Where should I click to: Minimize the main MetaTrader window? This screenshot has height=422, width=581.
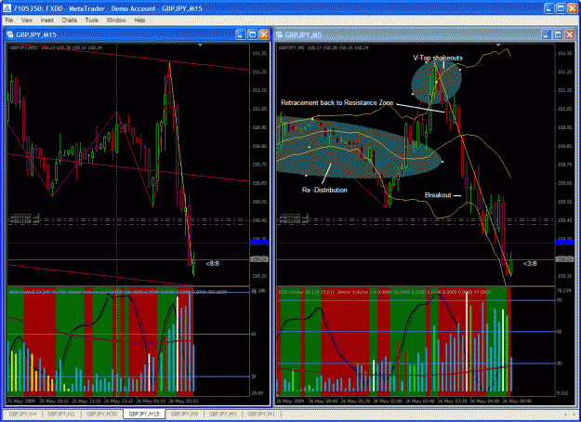click(548, 8)
